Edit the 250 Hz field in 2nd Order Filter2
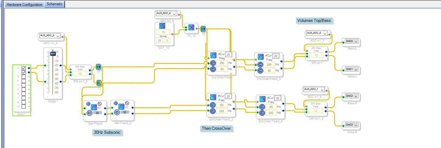 (222, 63)
